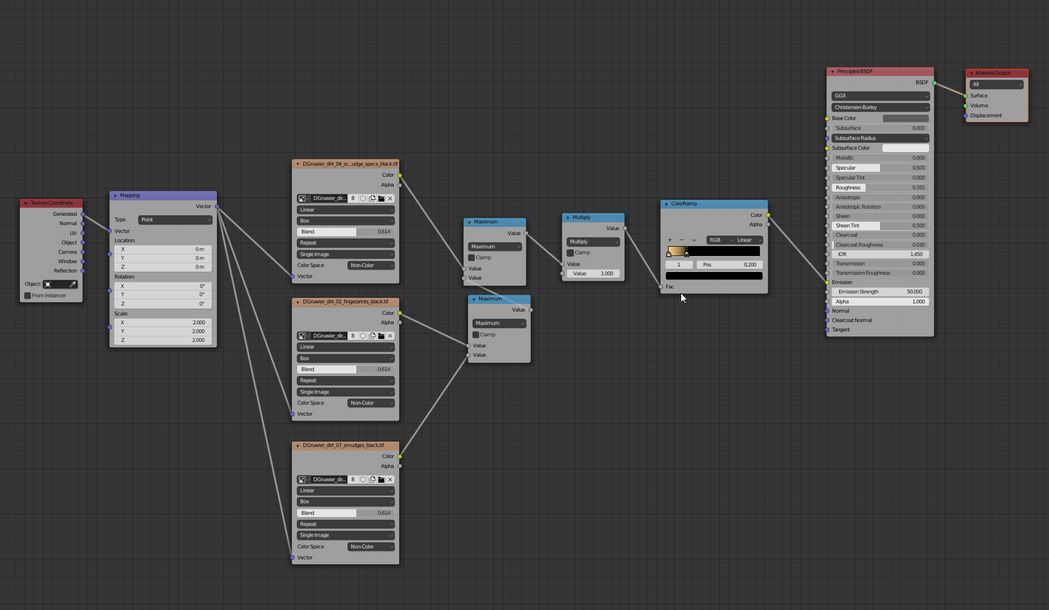Click new image copy icon in scudge_specs node
The width and height of the screenshot is (1049, 610).
pos(372,198)
